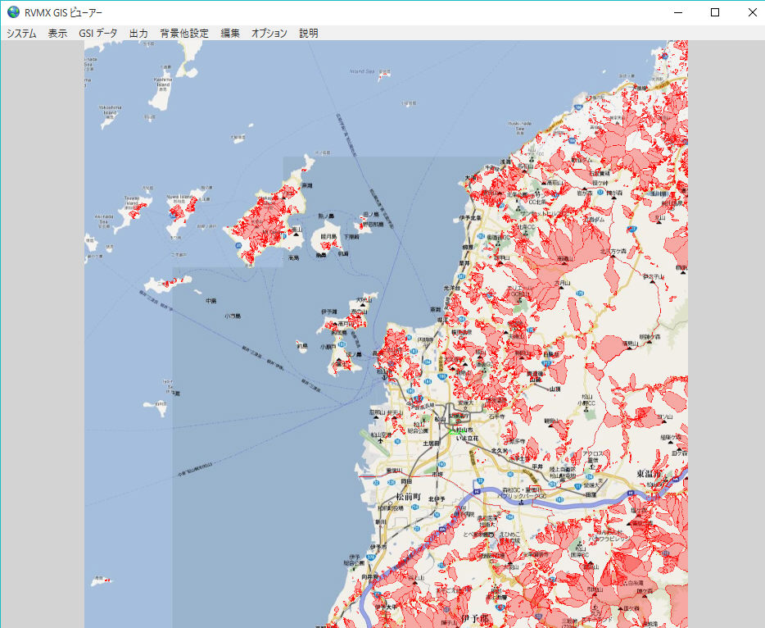Expand the 出力 menu

tap(138, 34)
